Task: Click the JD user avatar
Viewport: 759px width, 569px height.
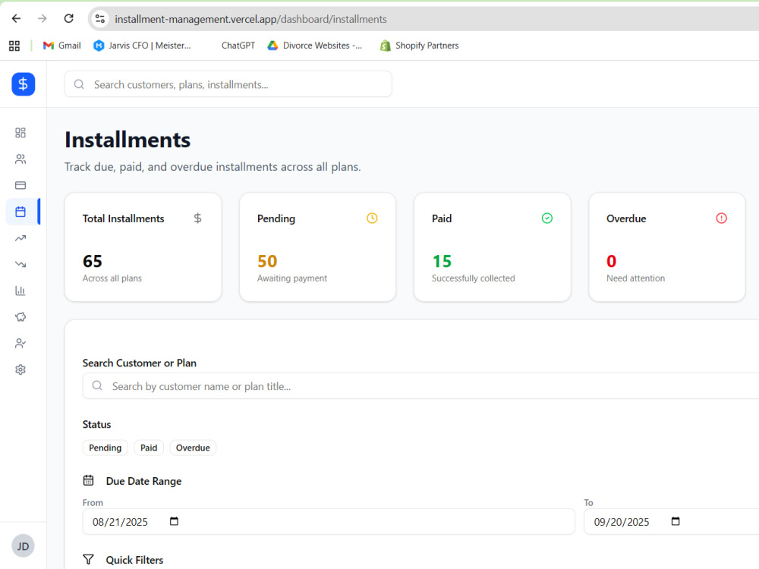Action: coord(24,546)
